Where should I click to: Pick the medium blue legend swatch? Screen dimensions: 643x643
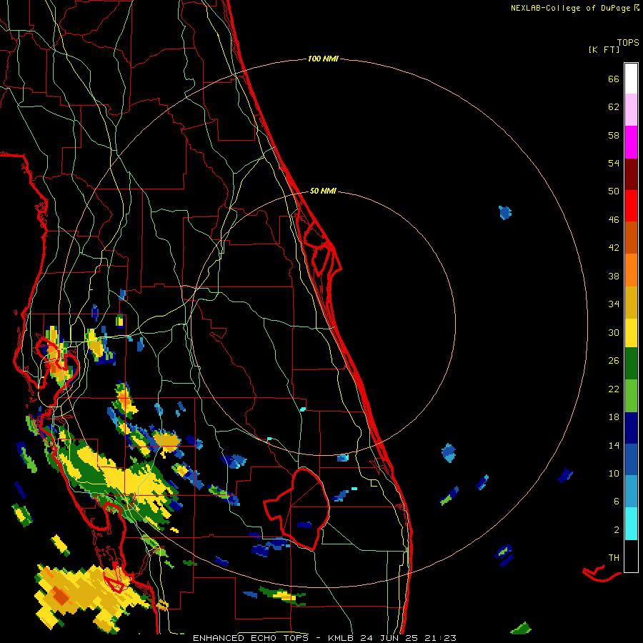[x=631, y=459]
